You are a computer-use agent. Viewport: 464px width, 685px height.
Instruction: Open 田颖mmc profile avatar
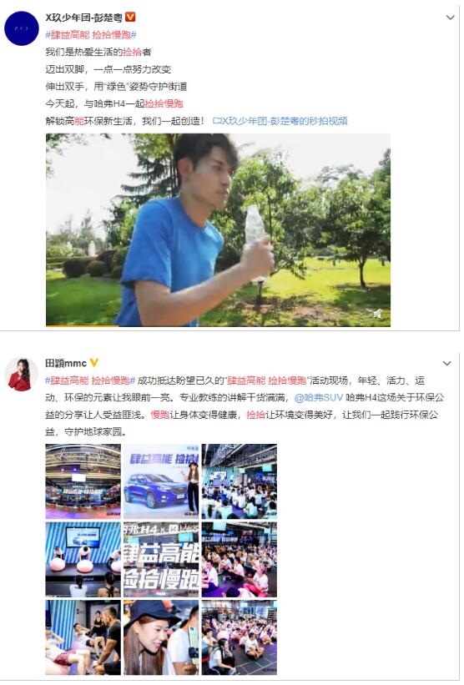point(22,375)
